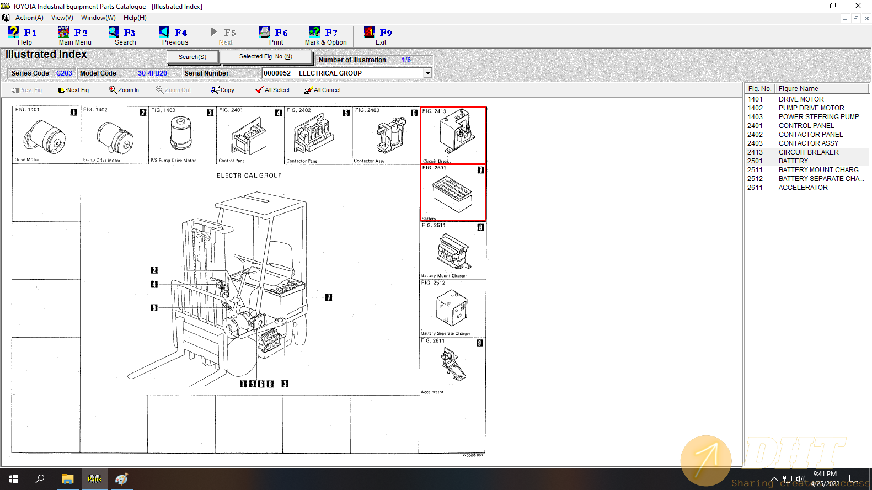Select row 2511 BATTERY MOUNT CHARG...
Screen dimensions: 872x490
[806, 170]
